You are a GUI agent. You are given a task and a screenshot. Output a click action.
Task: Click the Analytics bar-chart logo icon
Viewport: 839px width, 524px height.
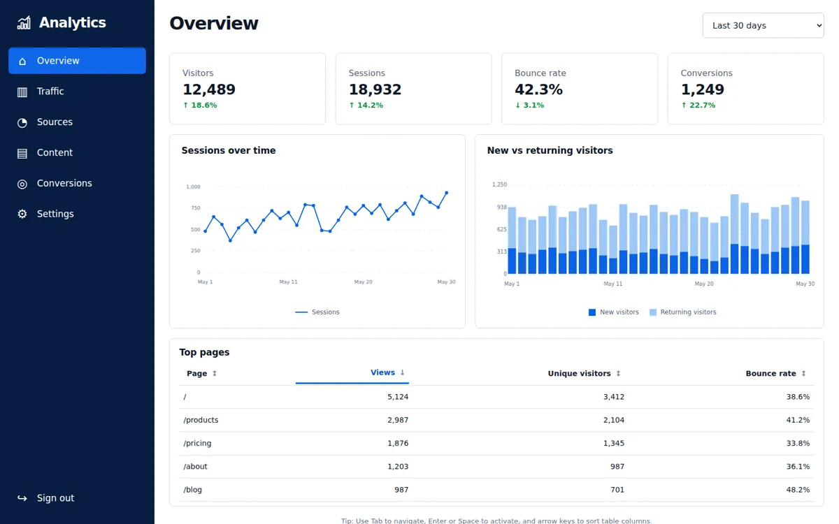pyautogui.click(x=24, y=23)
